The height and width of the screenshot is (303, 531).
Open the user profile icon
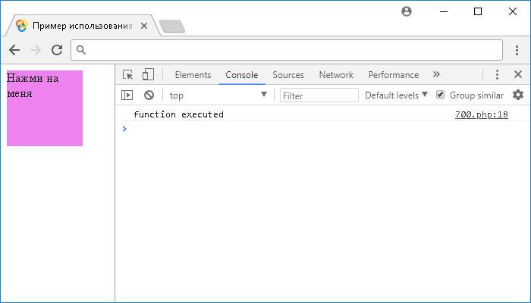407,11
